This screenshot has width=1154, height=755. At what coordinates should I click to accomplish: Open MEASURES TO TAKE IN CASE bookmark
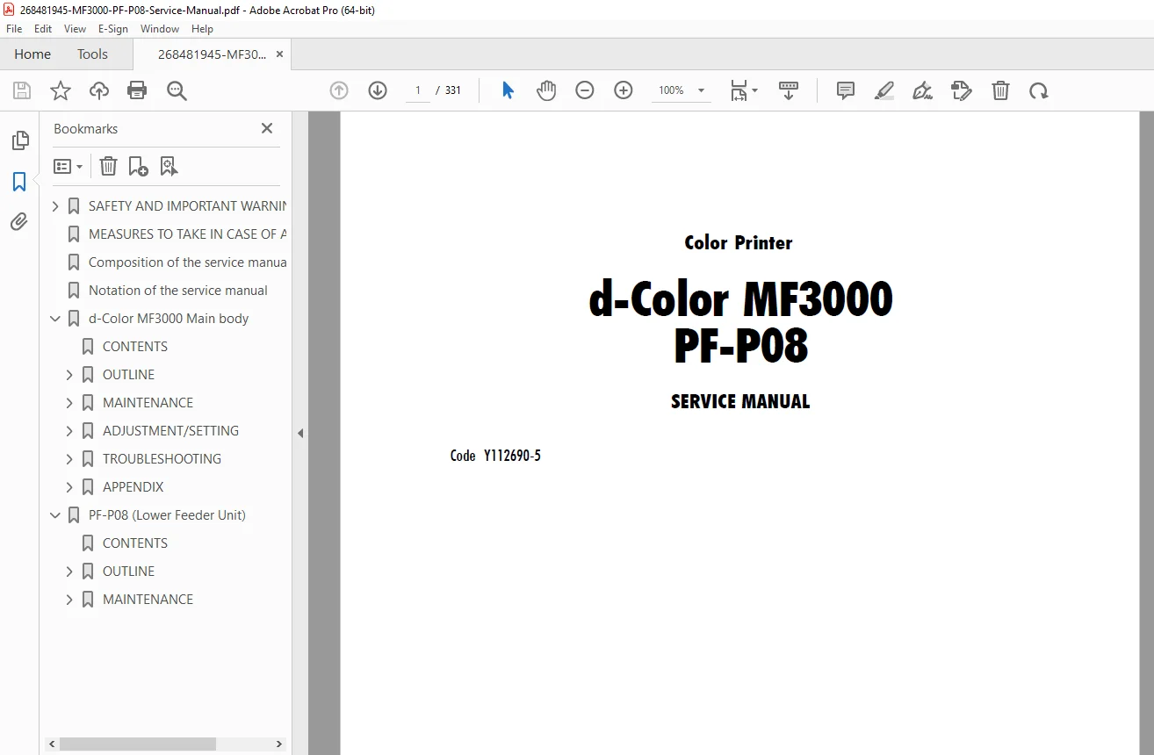[187, 234]
